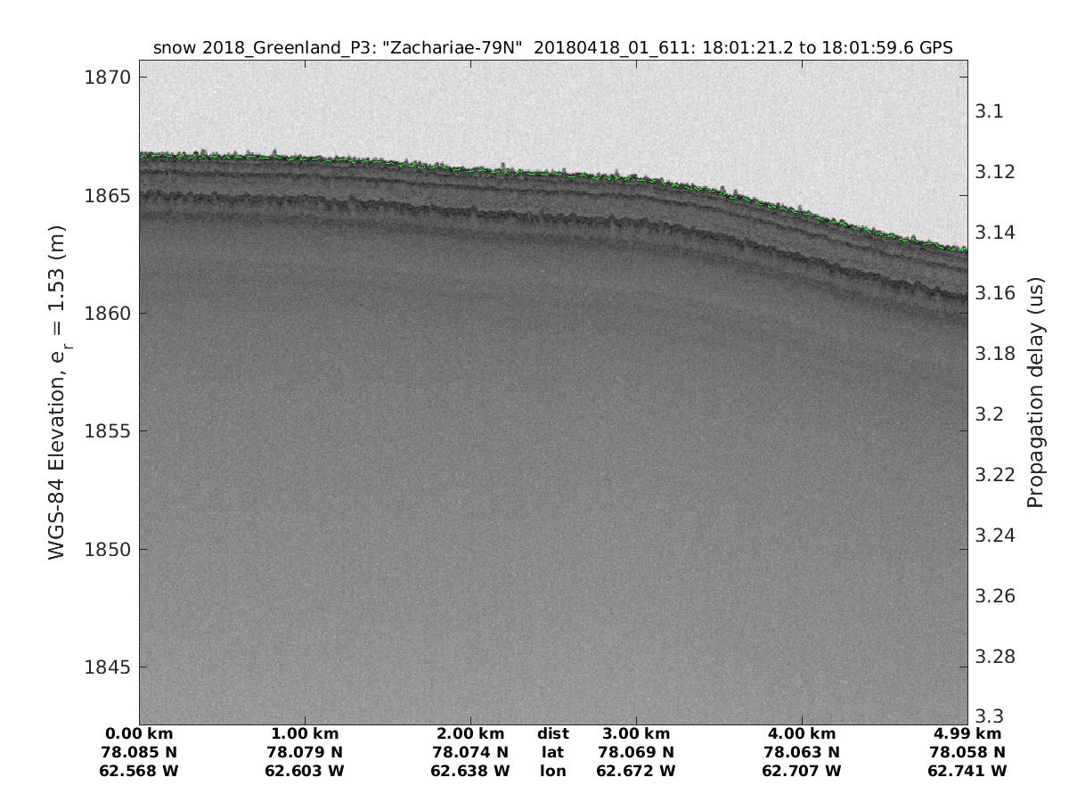The height and width of the screenshot is (802, 1069).
Task: Click the 3.00 km distance label
Action: pos(636,734)
